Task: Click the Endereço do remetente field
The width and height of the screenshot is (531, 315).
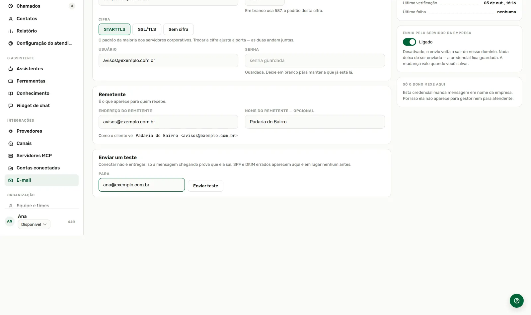Action: coord(168,122)
